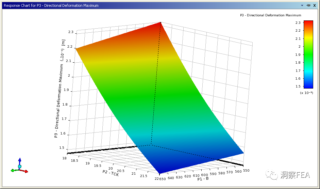This screenshot has height=189, width=320.
Task: Click the red peak of the response surface
Action: click(159, 25)
